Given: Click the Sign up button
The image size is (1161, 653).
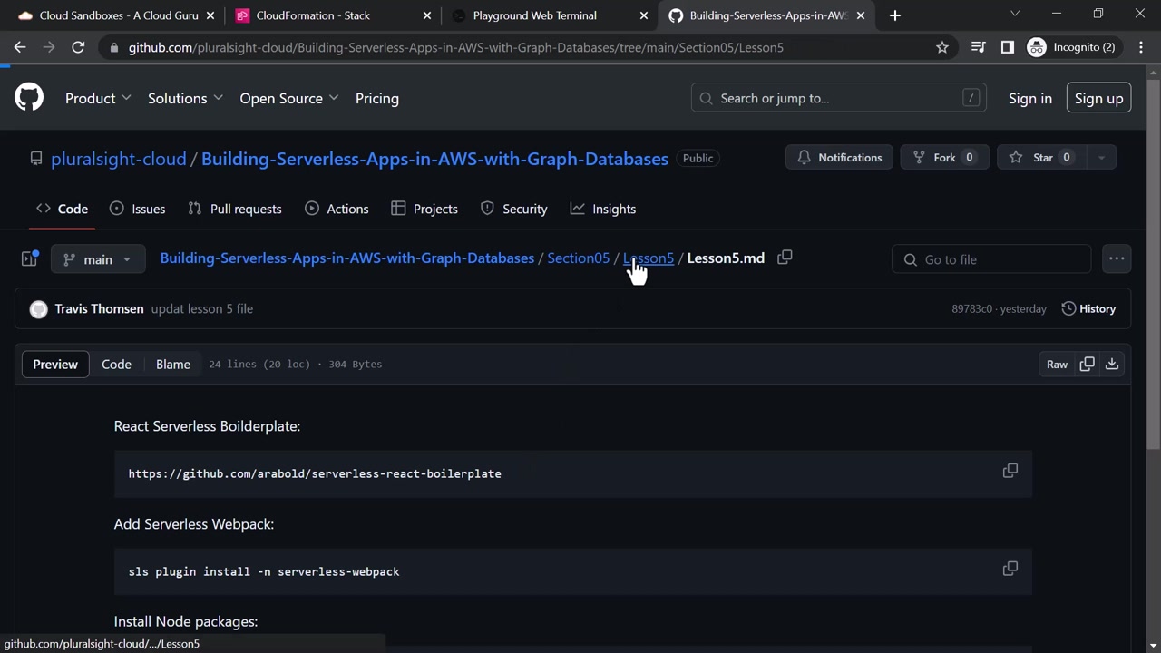Looking at the screenshot, I should point(1098,98).
